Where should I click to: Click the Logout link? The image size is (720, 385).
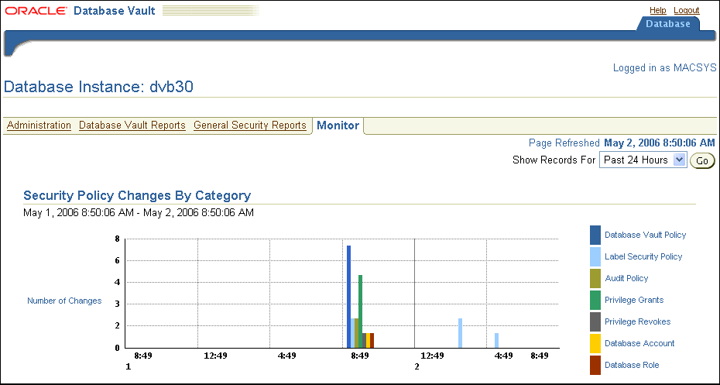686,11
